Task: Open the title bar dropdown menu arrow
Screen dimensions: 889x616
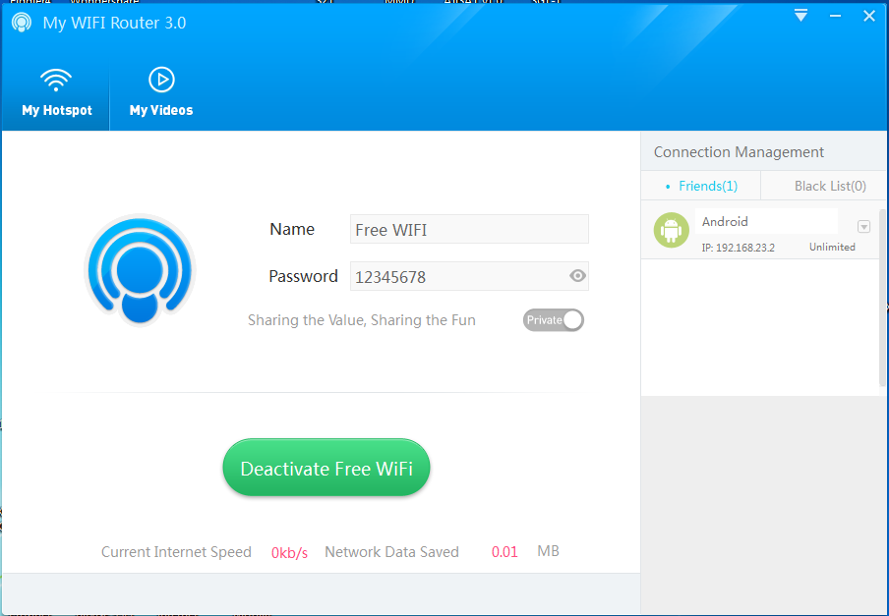Action: click(800, 16)
